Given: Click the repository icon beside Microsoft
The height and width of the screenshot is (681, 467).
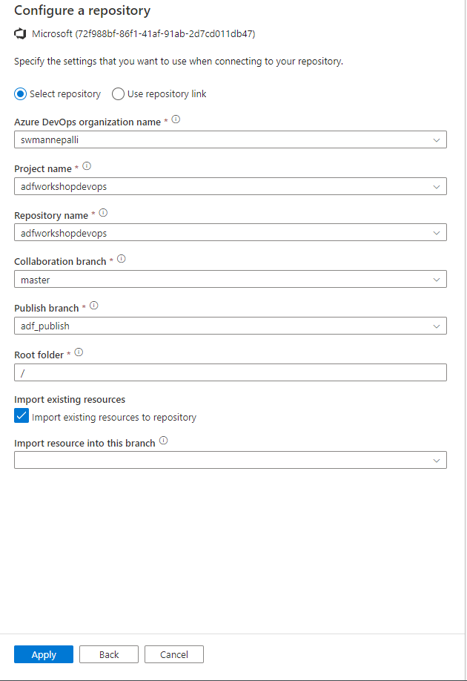Looking at the screenshot, I should coord(20,33).
